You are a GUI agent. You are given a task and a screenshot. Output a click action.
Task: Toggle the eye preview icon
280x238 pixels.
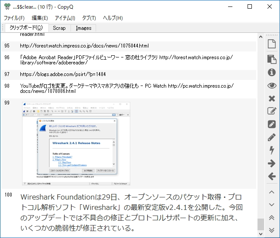pos(272,86)
